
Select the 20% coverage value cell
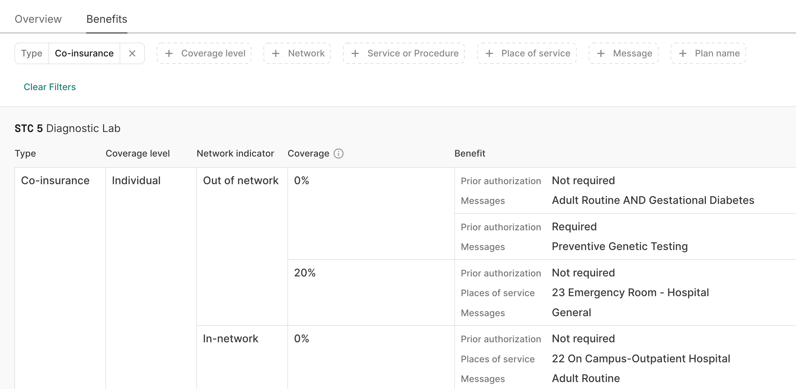point(304,273)
